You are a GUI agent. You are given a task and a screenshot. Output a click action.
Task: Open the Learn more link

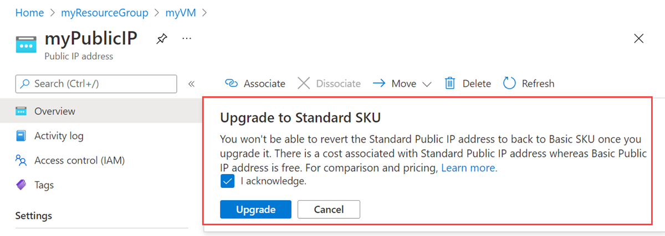pyautogui.click(x=469, y=168)
